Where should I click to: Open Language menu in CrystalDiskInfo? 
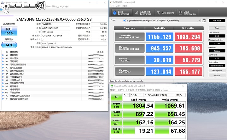[60, 6]
